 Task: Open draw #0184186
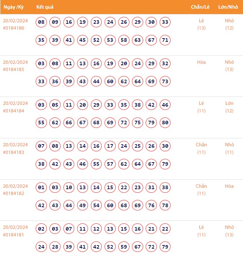tap(14, 28)
